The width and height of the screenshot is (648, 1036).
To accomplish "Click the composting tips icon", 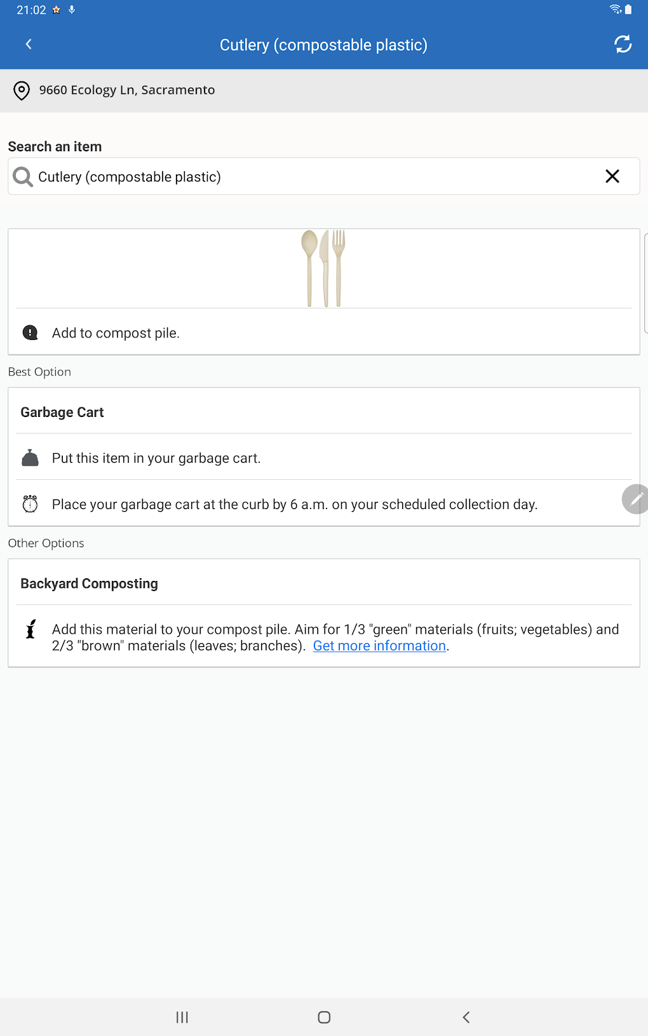I will [x=30, y=629].
